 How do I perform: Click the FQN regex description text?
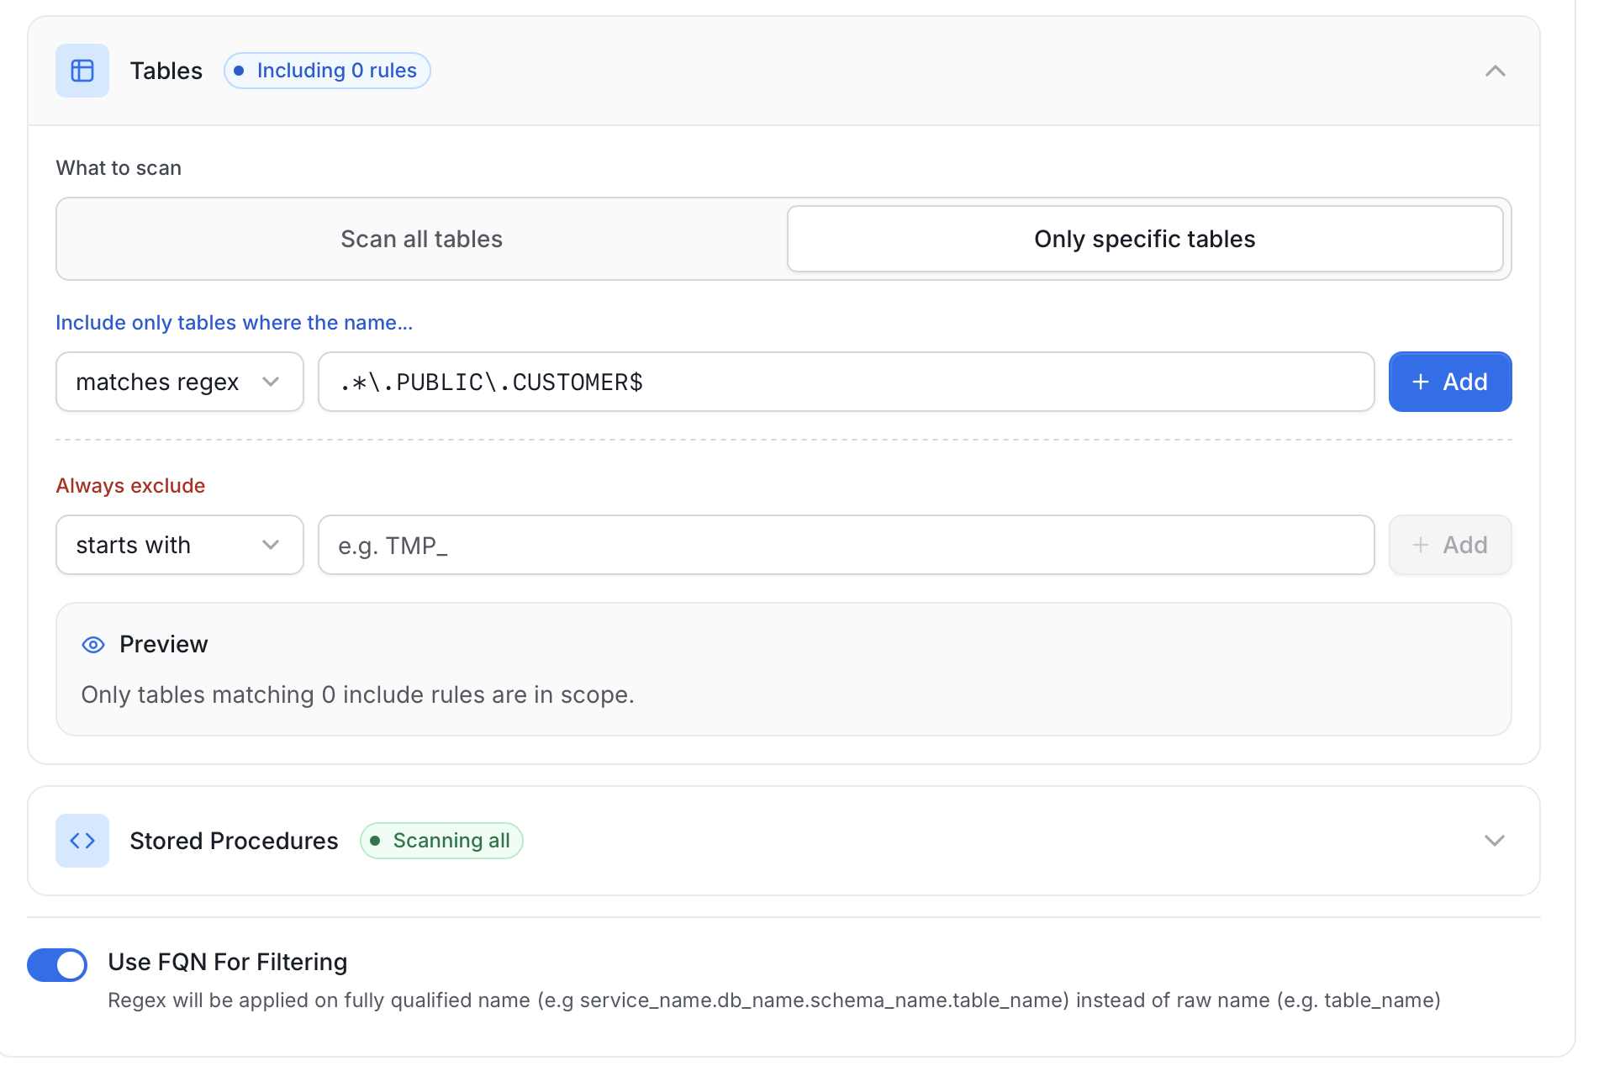774,1000
